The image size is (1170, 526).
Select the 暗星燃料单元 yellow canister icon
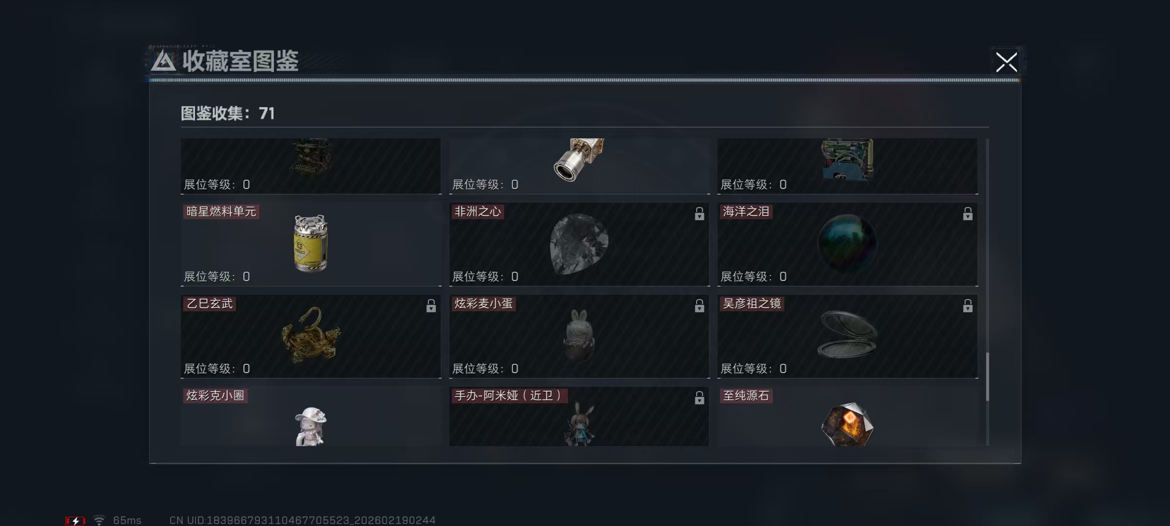311,243
